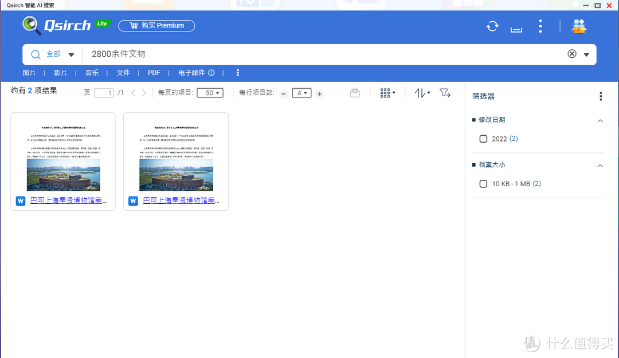619x358 pixels.
Task: Click the refresh search results icon
Action: 492,26
